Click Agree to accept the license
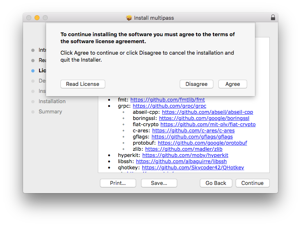This screenshot has height=226, width=301. (232, 84)
